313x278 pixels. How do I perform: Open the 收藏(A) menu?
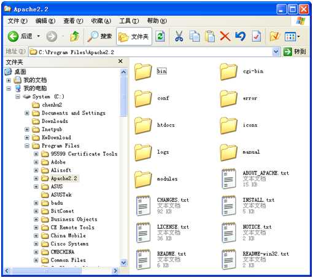coord(101,21)
